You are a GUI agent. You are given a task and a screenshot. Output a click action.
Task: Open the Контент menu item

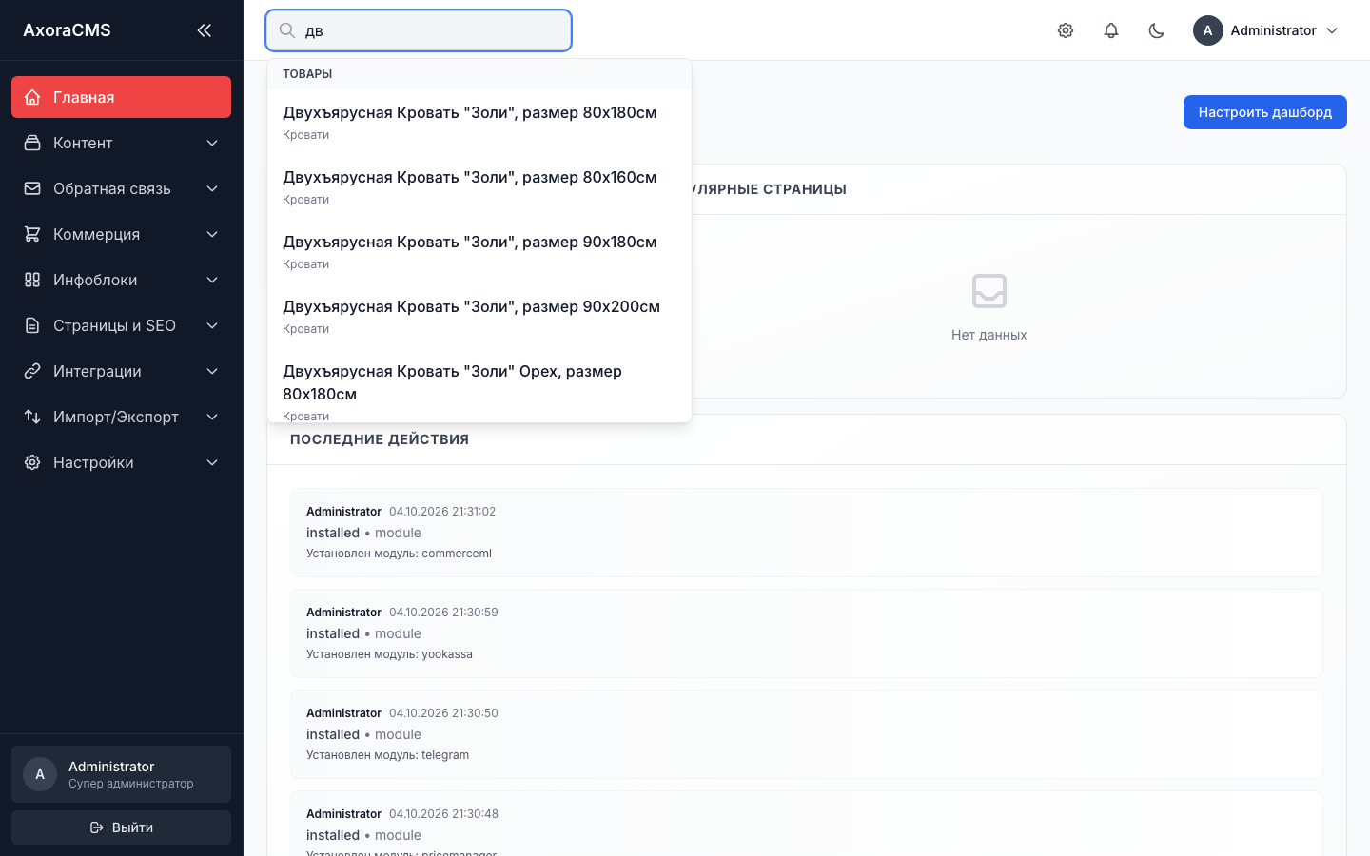(x=121, y=143)
